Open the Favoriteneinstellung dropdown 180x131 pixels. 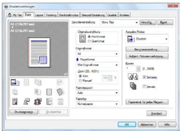point(119,22)
